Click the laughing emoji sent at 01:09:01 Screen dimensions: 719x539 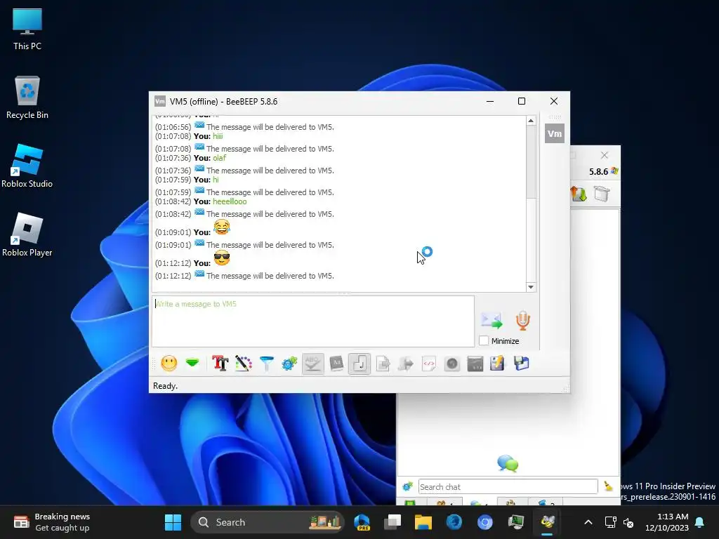(222, 227)
